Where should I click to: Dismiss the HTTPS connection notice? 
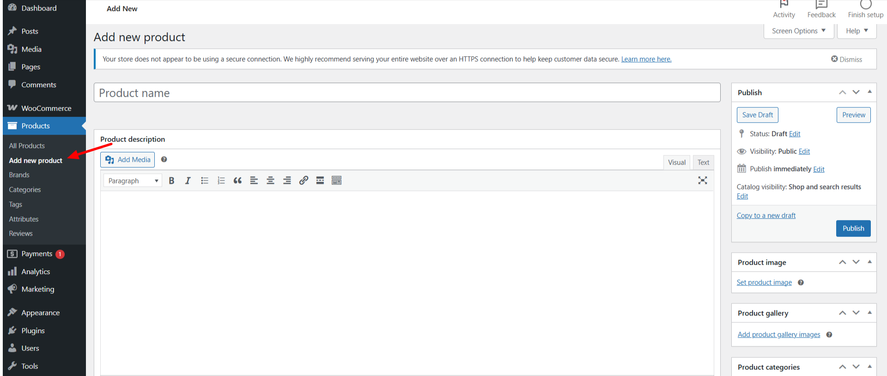click(846, 59)
